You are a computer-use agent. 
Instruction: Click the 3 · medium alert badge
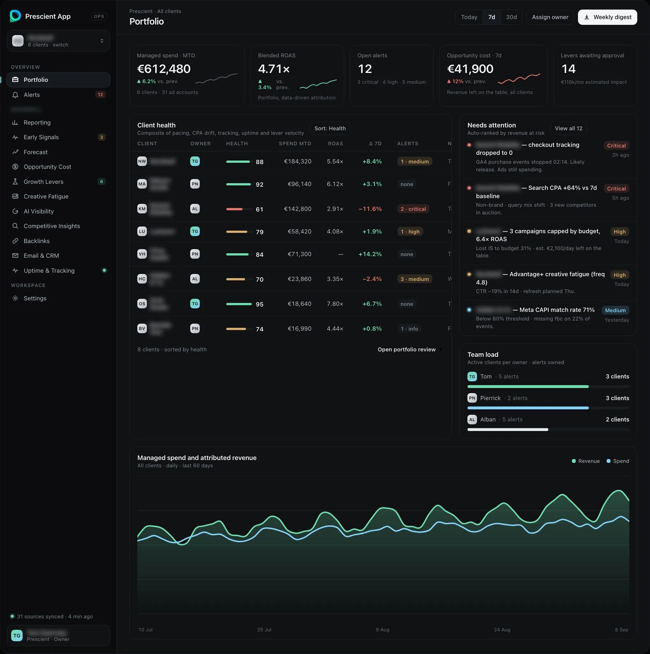click(414, 279)
